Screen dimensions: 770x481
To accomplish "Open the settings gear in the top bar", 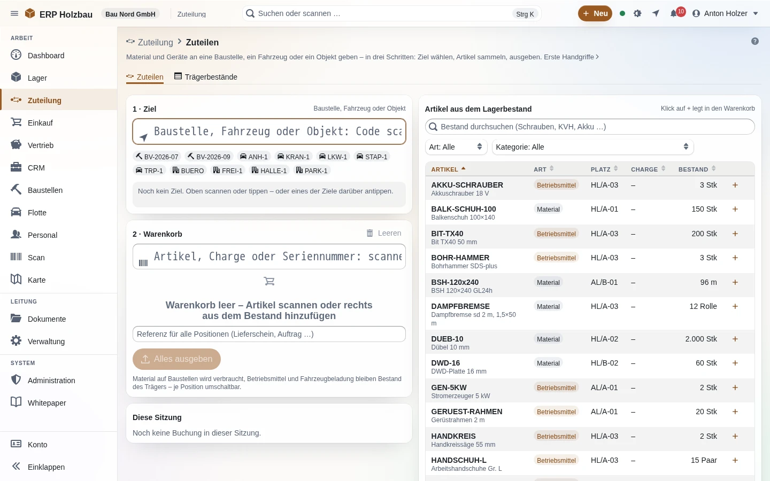I will [x=637, y=13].
